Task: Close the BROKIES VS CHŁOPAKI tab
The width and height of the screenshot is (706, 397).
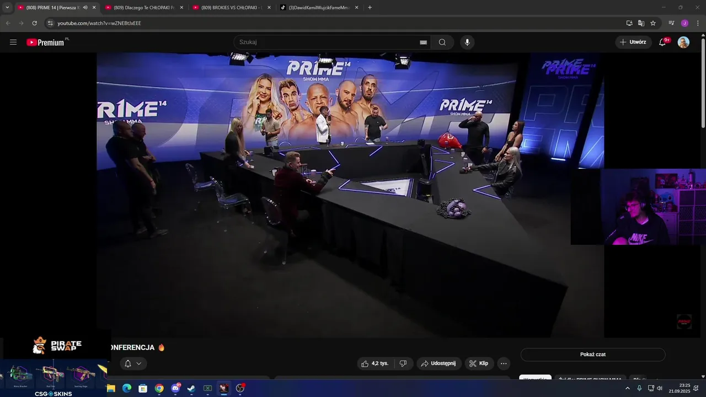Action: click(x=269, y=8)
